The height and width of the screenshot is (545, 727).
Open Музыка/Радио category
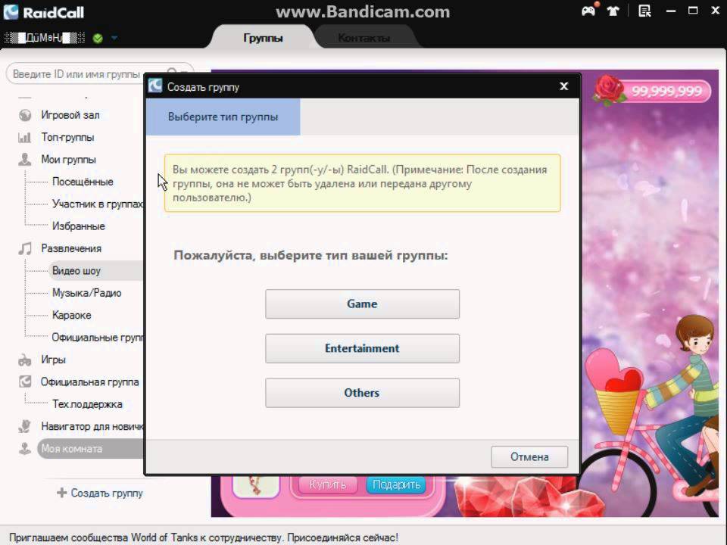click(87, 293)
